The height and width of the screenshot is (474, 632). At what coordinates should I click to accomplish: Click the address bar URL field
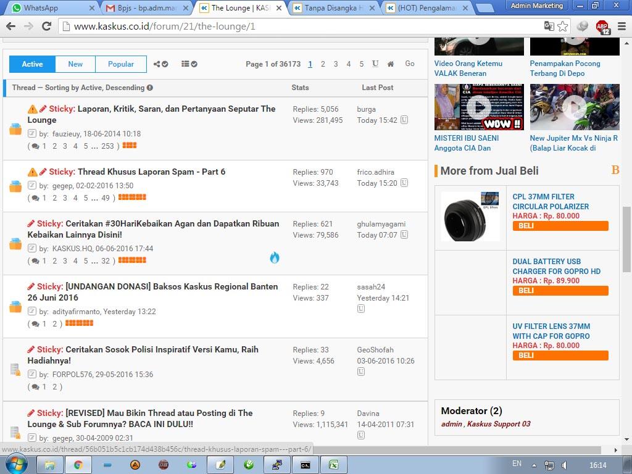click(x=306, y=27)
